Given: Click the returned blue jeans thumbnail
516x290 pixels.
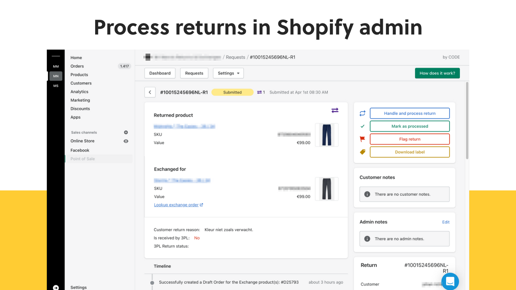Looking at the screenshot, I should tap(327, 135).
